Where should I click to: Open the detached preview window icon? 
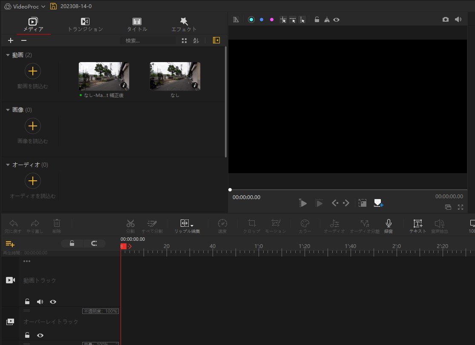click(448, 207)
